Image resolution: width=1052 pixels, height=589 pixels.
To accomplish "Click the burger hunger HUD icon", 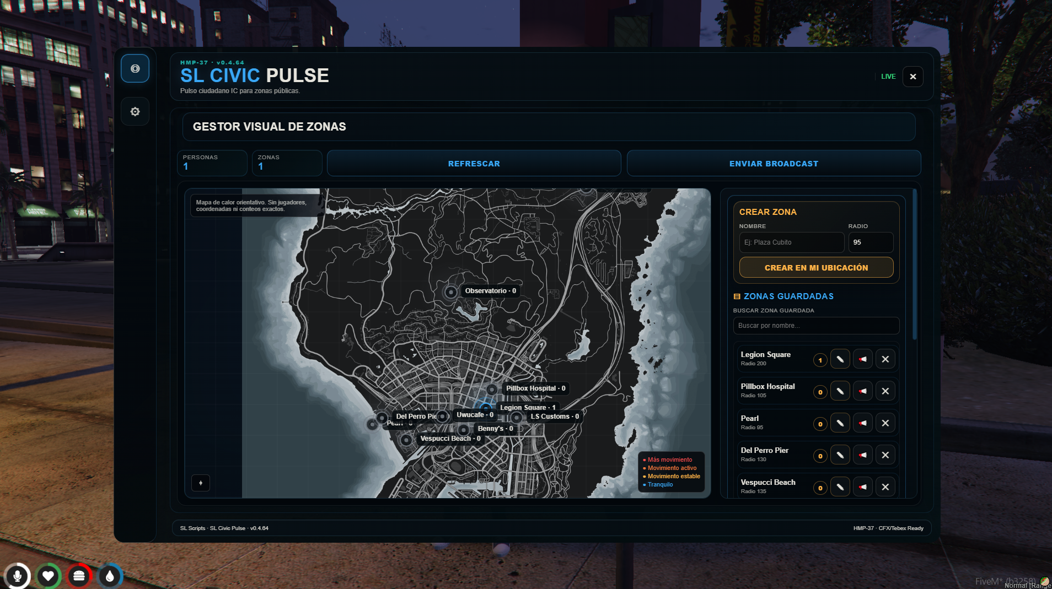I will coord(79,576).
